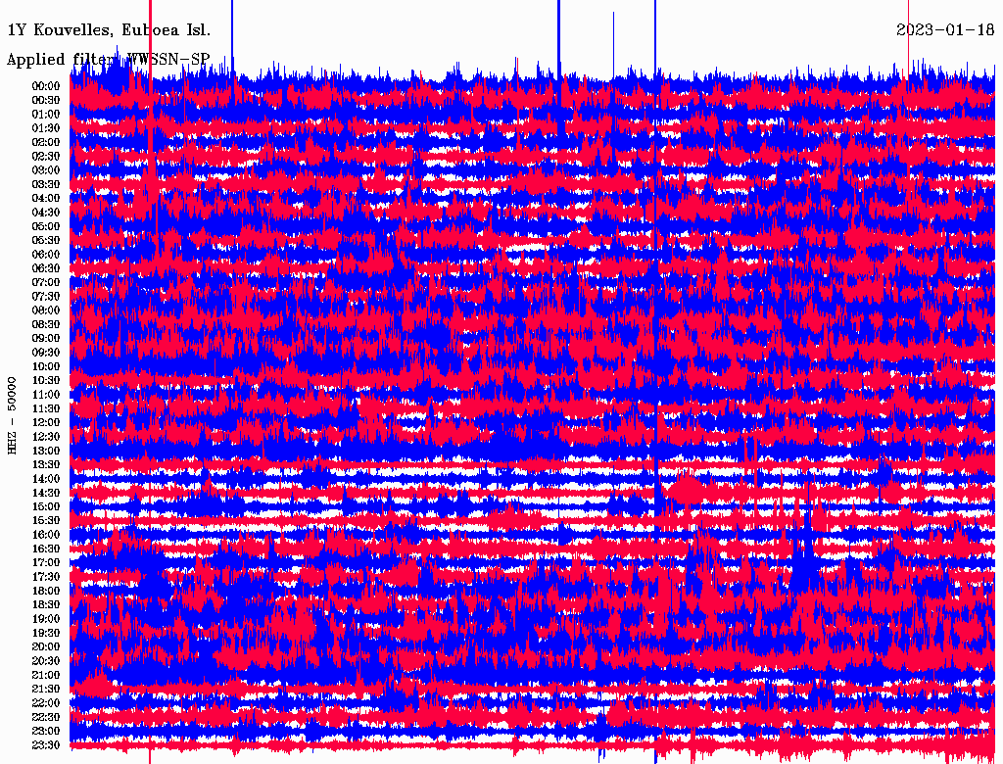Select the 19:00 trace label
Image resolution: width=1003 pixels, height=764 pixels.
pos(46,619)
